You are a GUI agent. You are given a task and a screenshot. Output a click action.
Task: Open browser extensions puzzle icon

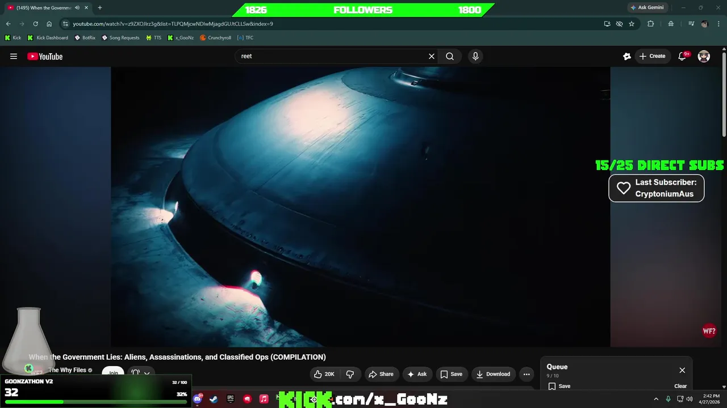651,24
